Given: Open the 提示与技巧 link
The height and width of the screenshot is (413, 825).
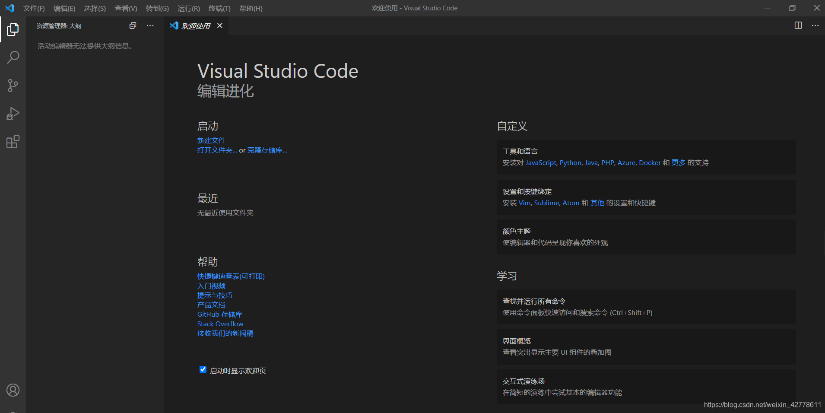Looking at the screenshot, I should 215,295.
